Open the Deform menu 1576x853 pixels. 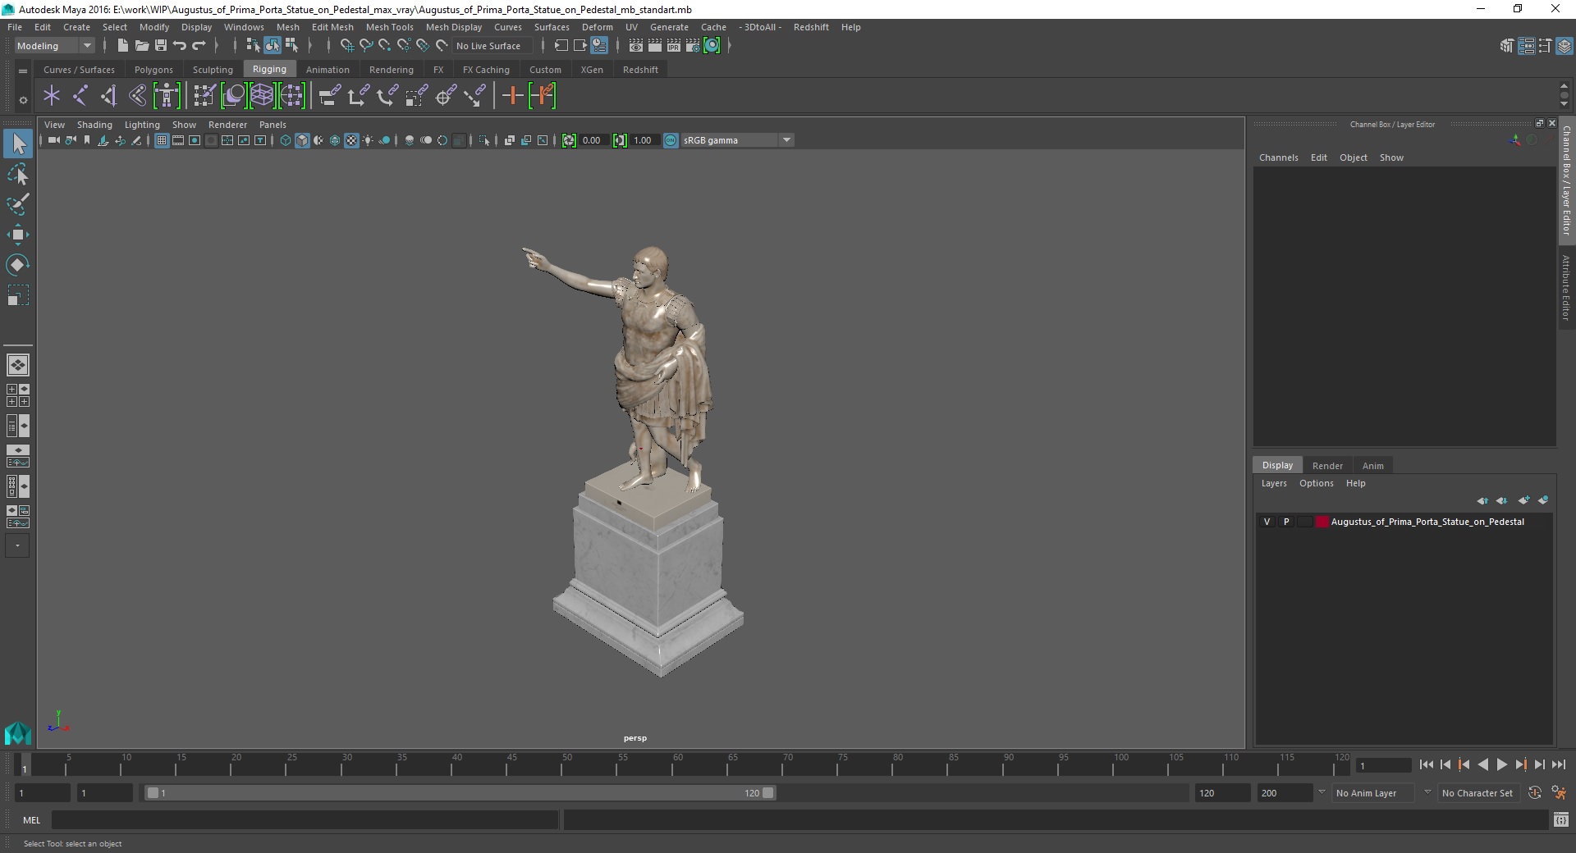(597, 27)
